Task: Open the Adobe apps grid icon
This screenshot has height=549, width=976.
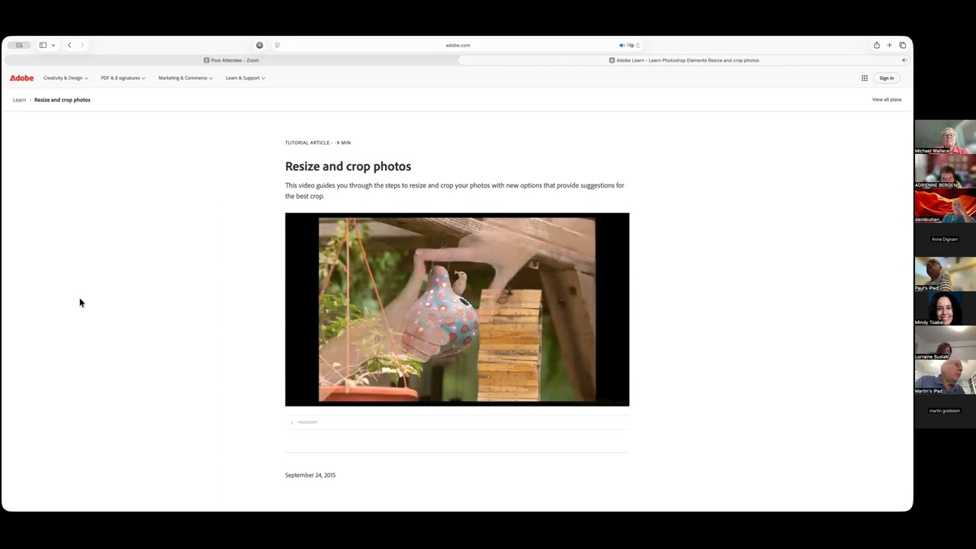Action: pos(865,78)
